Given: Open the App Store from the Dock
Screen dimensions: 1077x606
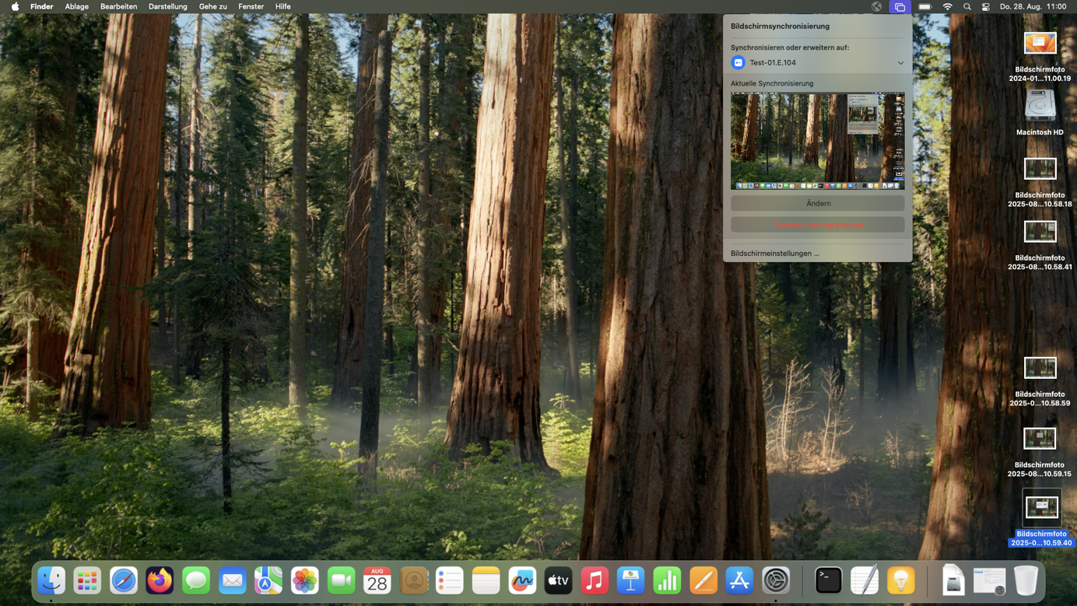Looking at the screenshot, I should (x=739, y=580).
